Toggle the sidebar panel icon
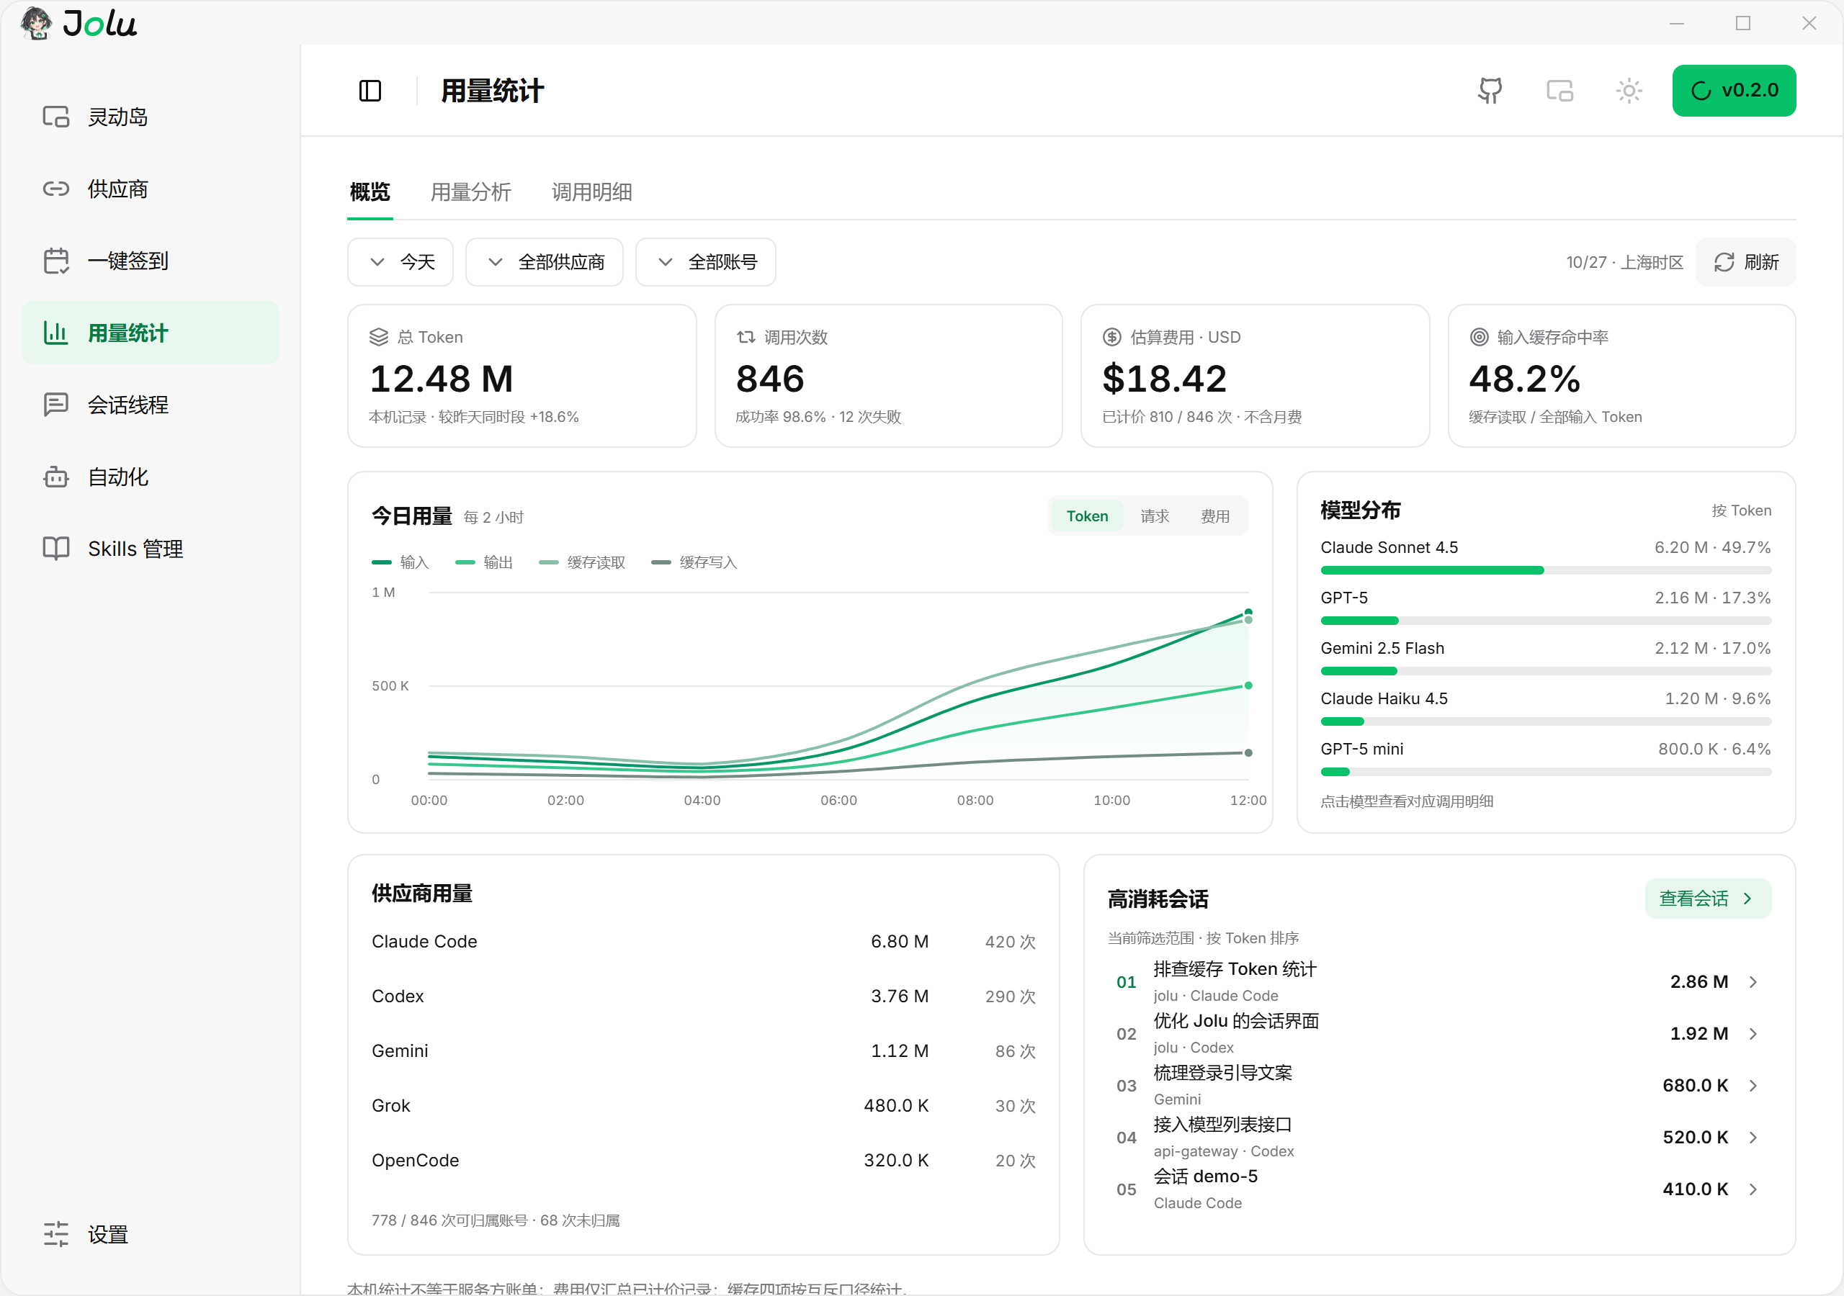 coord(370,91)
